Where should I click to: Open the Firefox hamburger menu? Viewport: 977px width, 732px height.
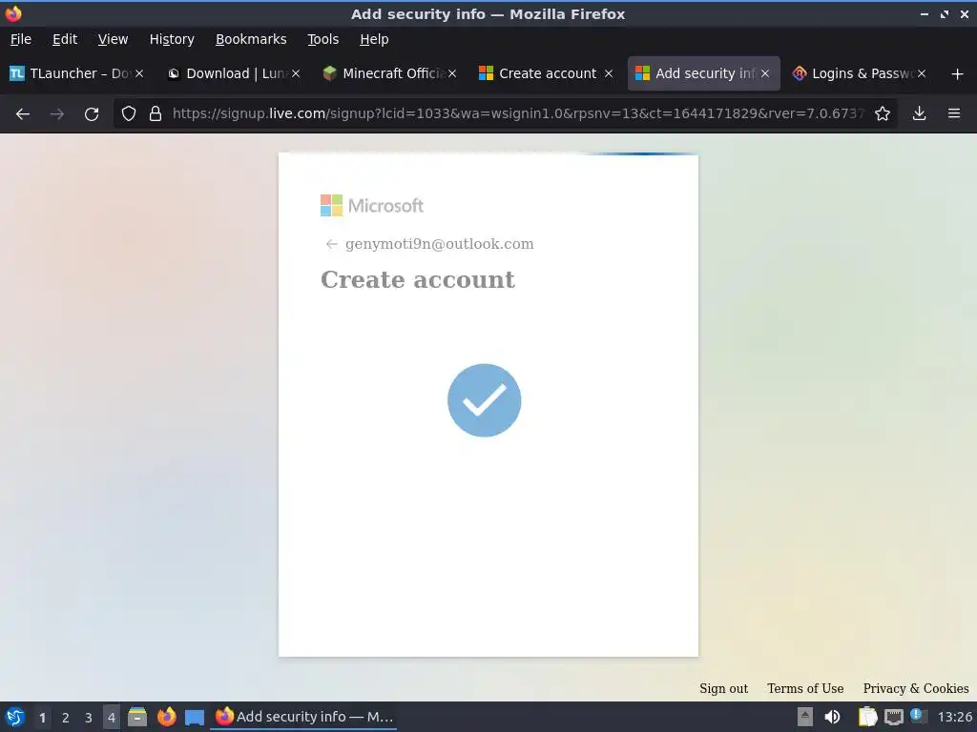click(954, 113)
